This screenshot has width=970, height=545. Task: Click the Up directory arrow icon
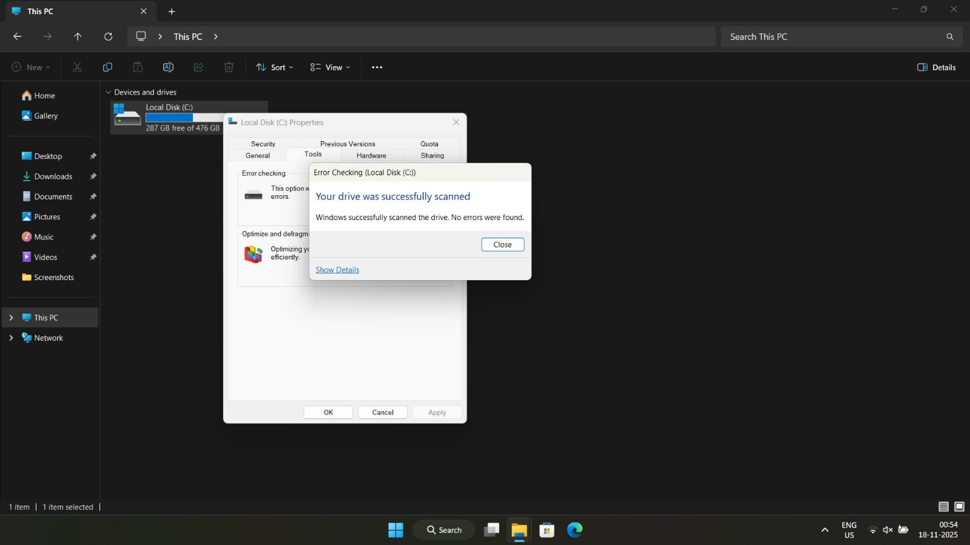tap(78, 36)
